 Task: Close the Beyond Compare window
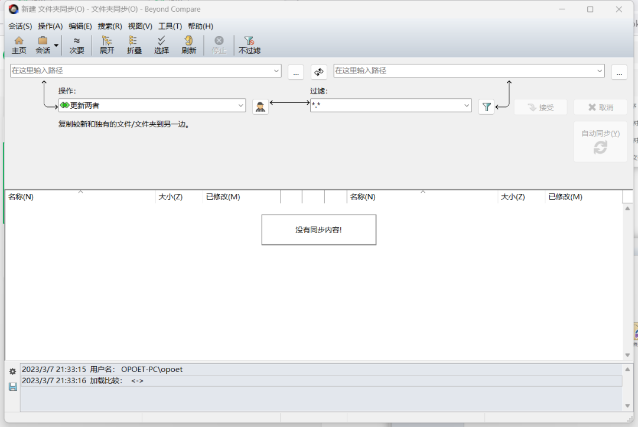[x=619, y=9]
